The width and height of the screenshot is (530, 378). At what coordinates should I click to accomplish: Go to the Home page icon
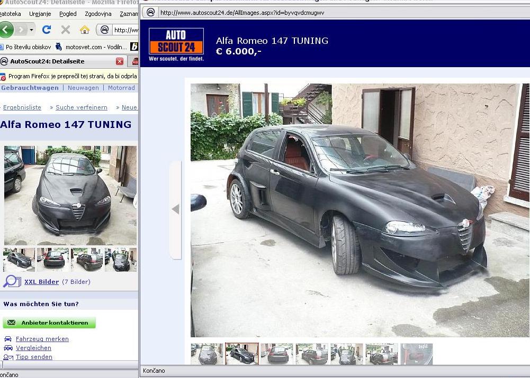coord(85,30)
